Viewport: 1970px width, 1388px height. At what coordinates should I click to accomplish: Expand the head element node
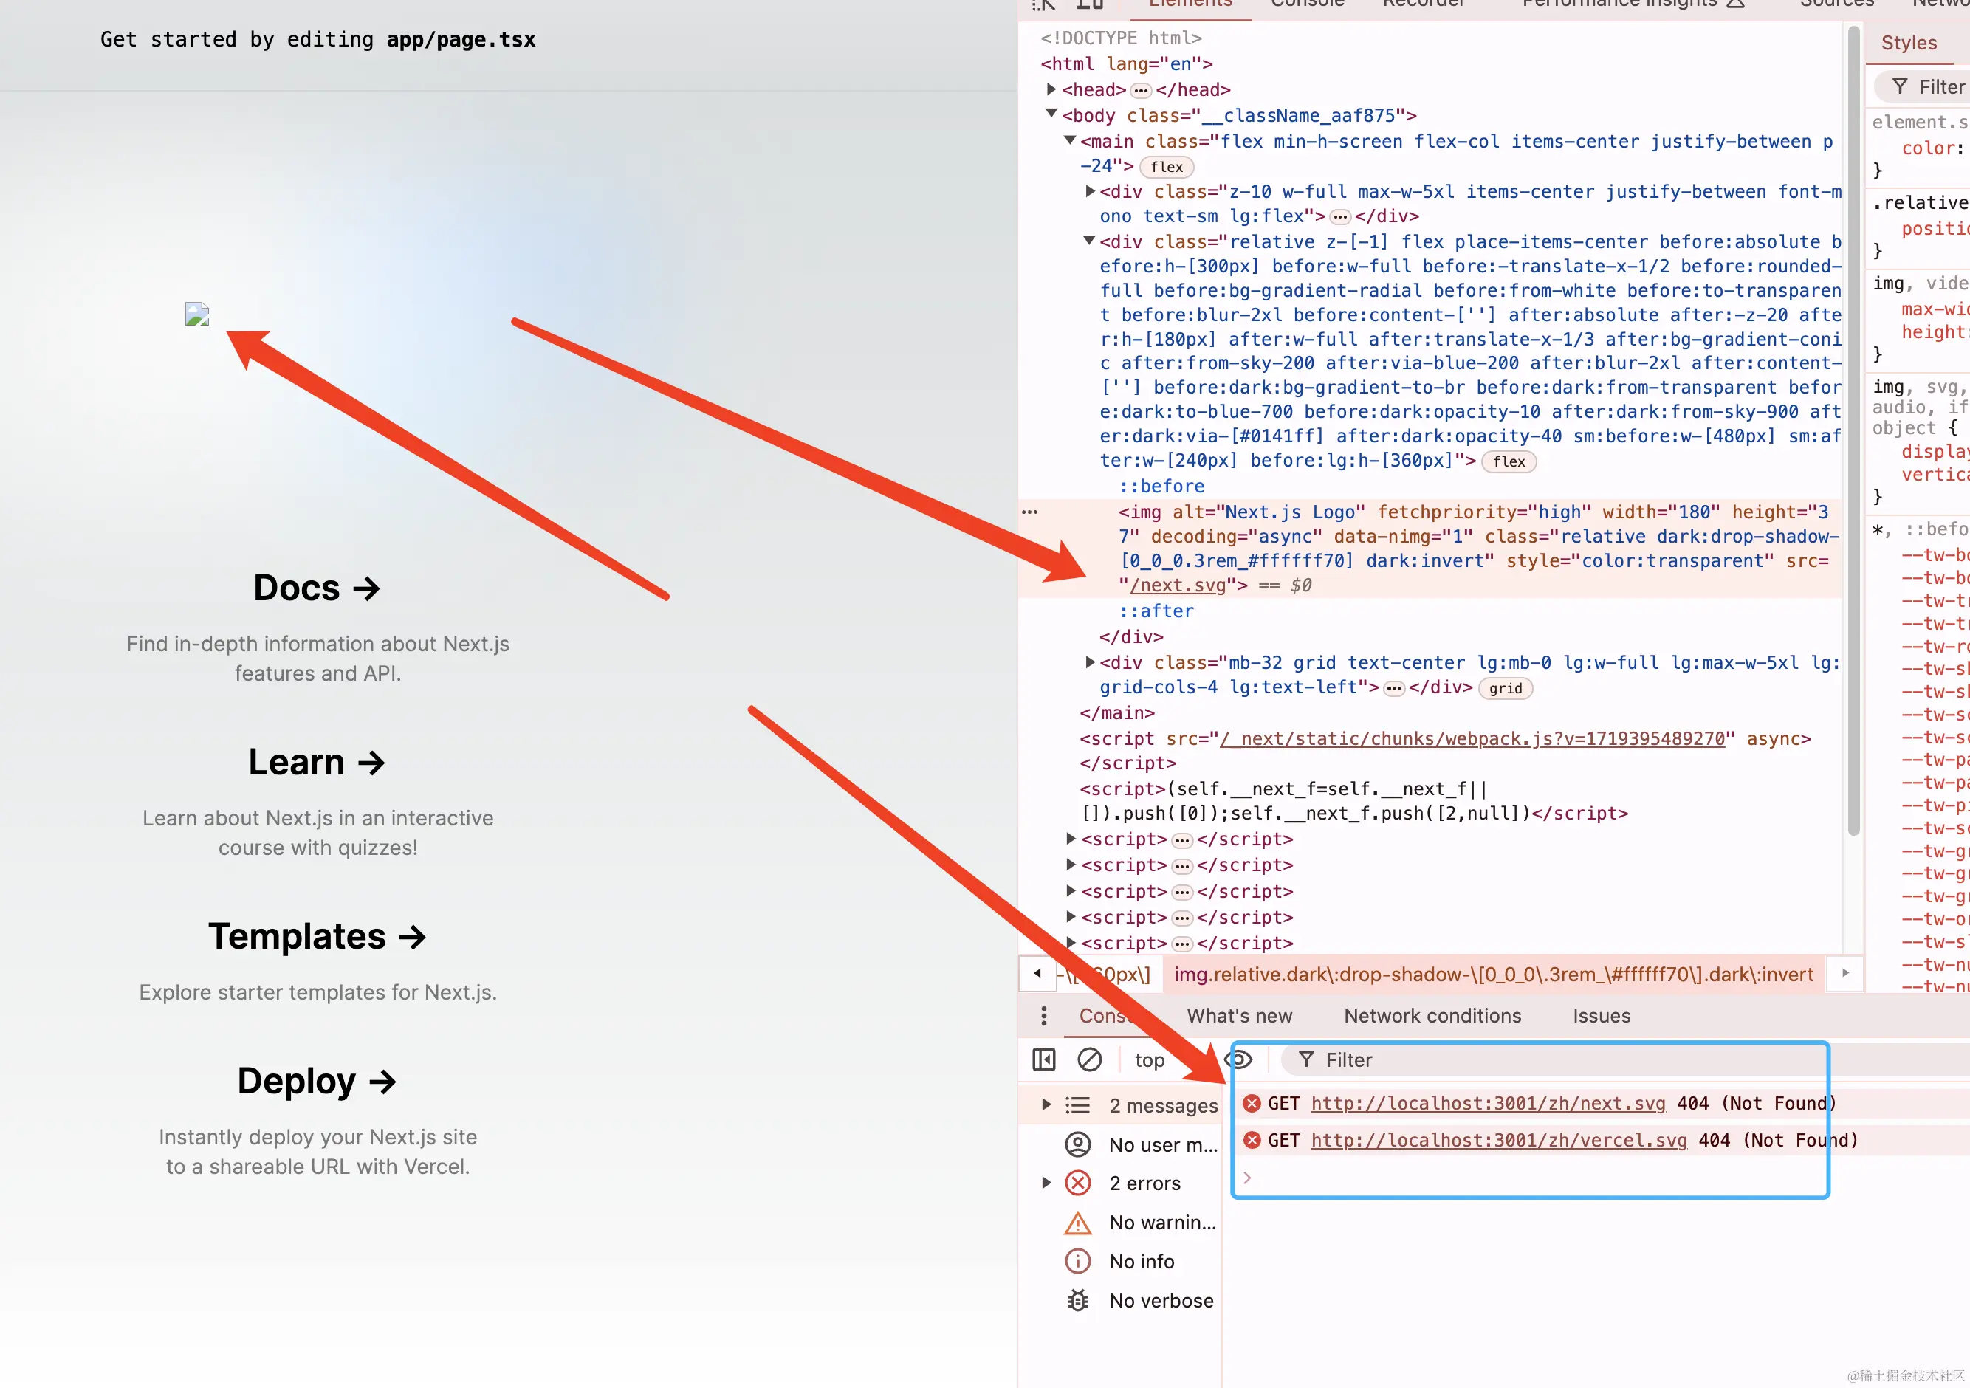pos(1051,89)
